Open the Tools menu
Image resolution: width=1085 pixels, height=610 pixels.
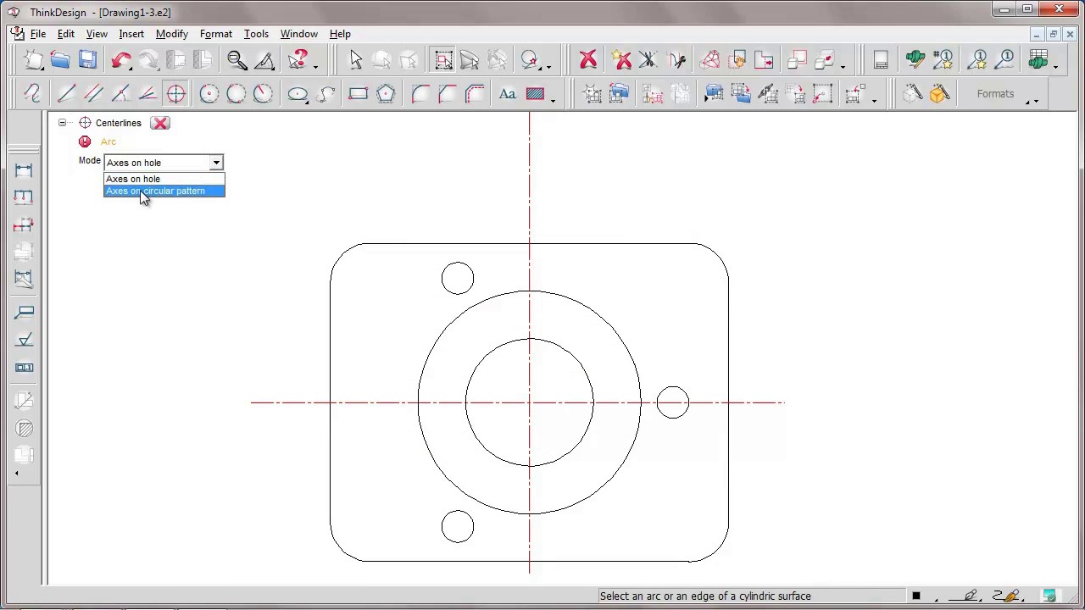click(256, 34)
